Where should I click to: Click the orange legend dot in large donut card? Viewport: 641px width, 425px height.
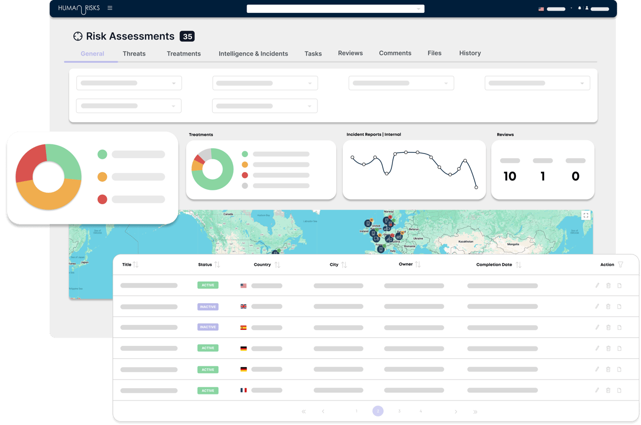pyautogui.click(x=102, y=177)
